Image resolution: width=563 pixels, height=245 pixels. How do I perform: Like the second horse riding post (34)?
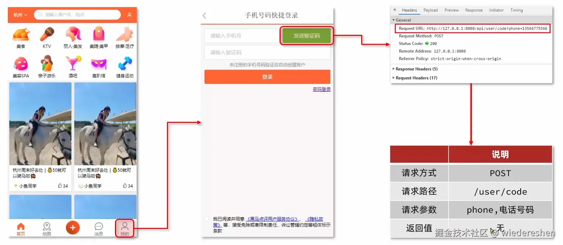128,186
